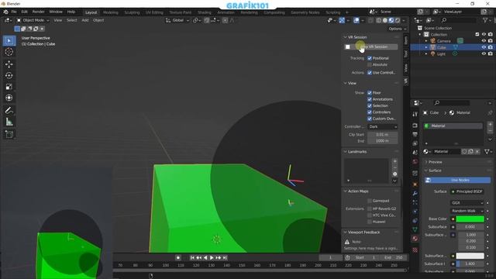The width and height of the screenshot is (496, 279).
Task: Select the Measure tool
Action: pyautogui.click(x=9, y=122)
